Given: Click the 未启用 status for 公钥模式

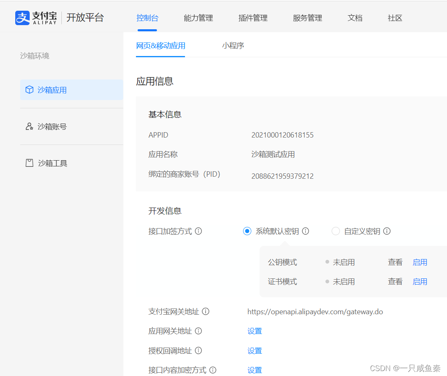Looking at the screenshot, I should coord(344,262).
